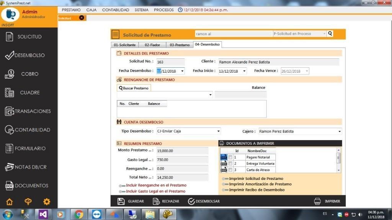Toggle Imprimir Solicitud de Prestamo

click(225, 179)
